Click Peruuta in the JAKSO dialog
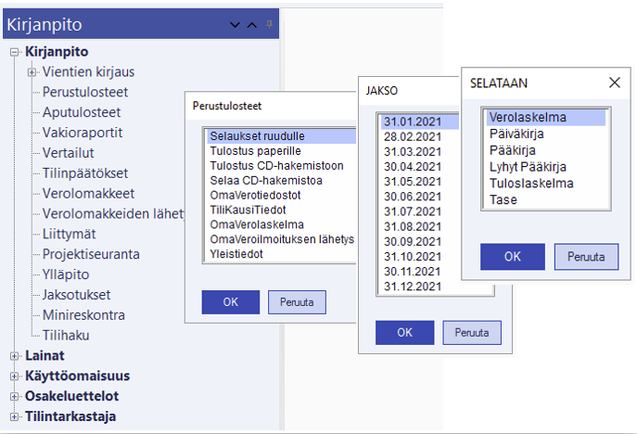The width and height of the screenshot is (637, 434). coord(472,332)
